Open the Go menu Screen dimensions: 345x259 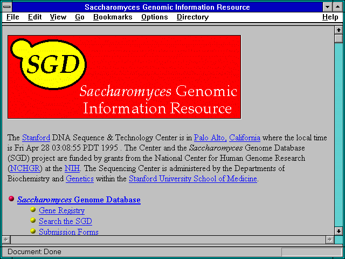pos(80,17)
